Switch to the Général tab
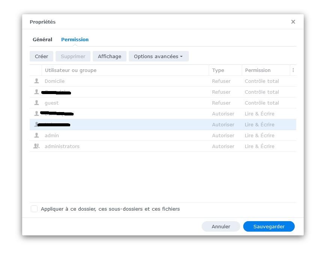 [x=42, y=39]
